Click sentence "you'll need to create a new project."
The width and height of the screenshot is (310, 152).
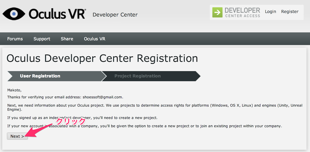tap(125, 118)
